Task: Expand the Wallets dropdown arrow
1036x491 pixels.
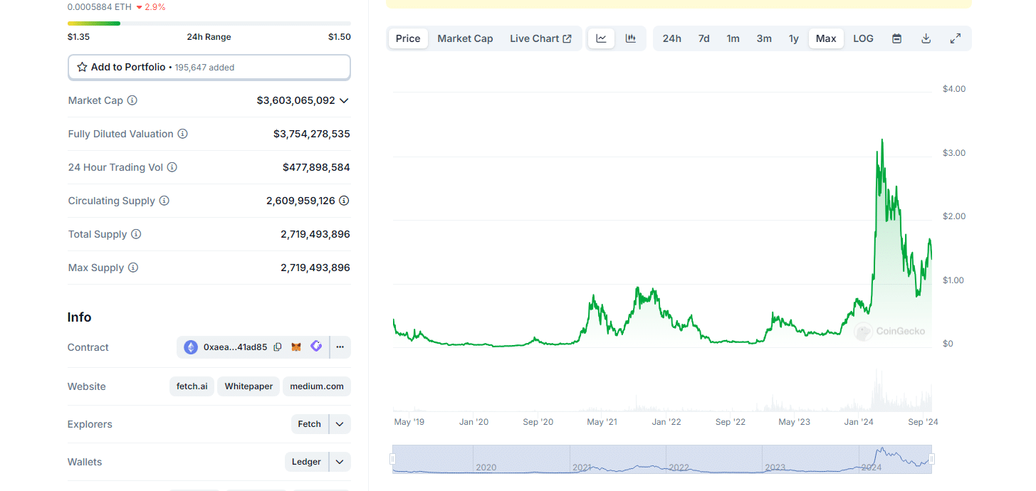Action: point(340,462)
